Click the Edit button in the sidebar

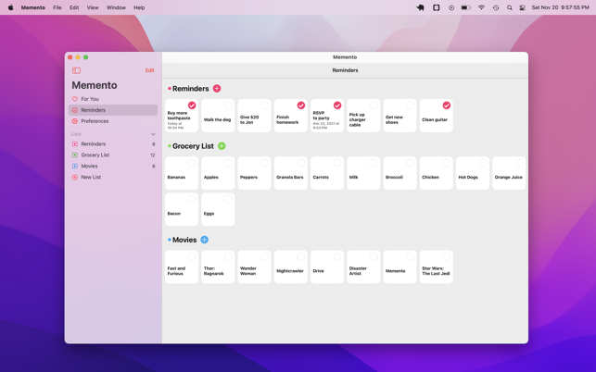[x=149, y=70]
